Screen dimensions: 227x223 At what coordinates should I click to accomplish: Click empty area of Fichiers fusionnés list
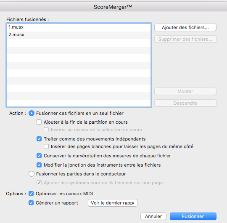pos(79,73)
